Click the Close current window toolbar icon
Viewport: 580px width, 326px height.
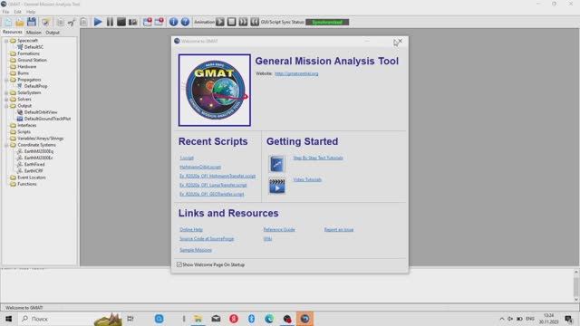(159, 22)
